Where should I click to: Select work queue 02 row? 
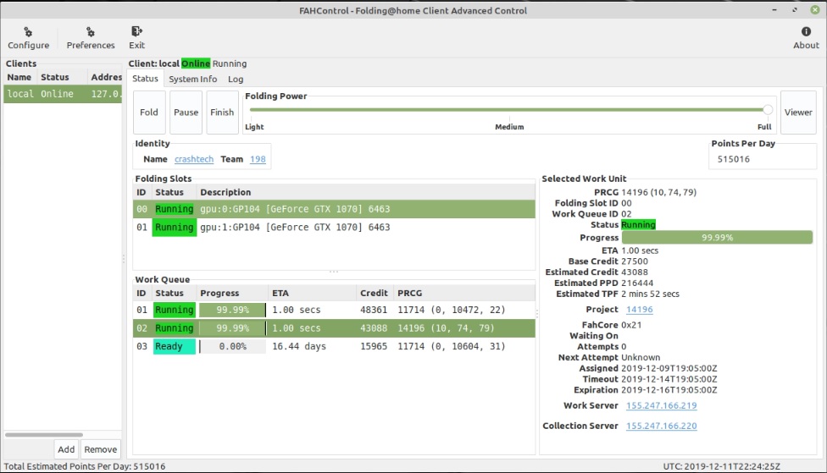tap(334, 328)
